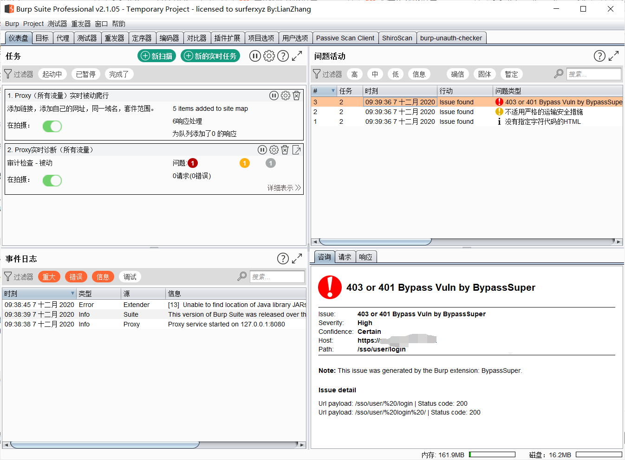Open the 代理 tab
Viewport: 625px width, 460px height.
pyautogui.click(x=63, y=38)
